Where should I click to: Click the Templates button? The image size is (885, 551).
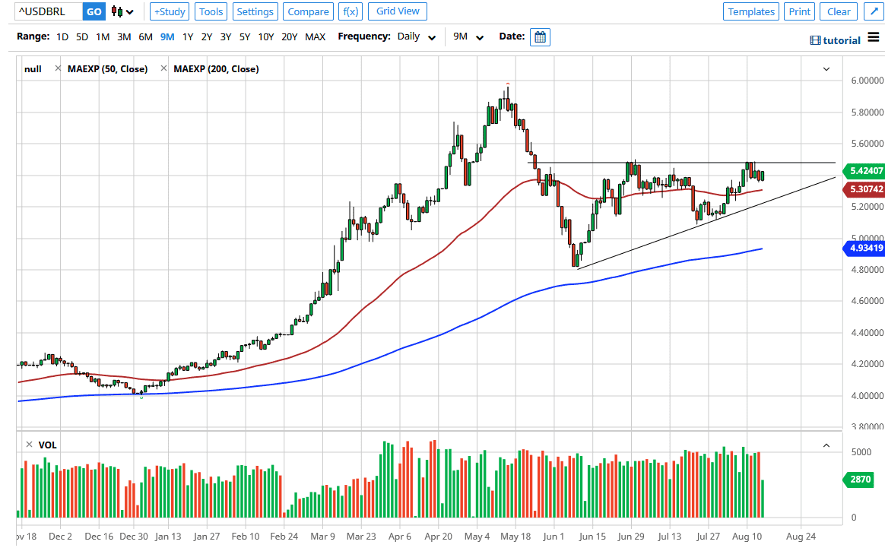point(750,11)
